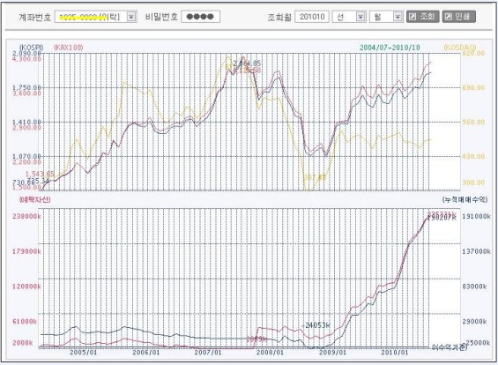
Task: Click the 2010/01 timeline axis label
Action: point(395,353)
